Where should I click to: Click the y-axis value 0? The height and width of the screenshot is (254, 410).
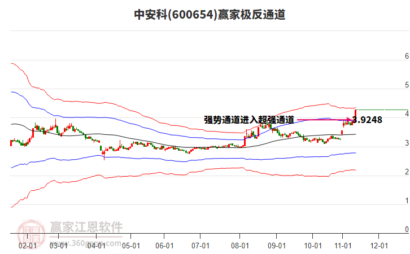coord(407,229)
